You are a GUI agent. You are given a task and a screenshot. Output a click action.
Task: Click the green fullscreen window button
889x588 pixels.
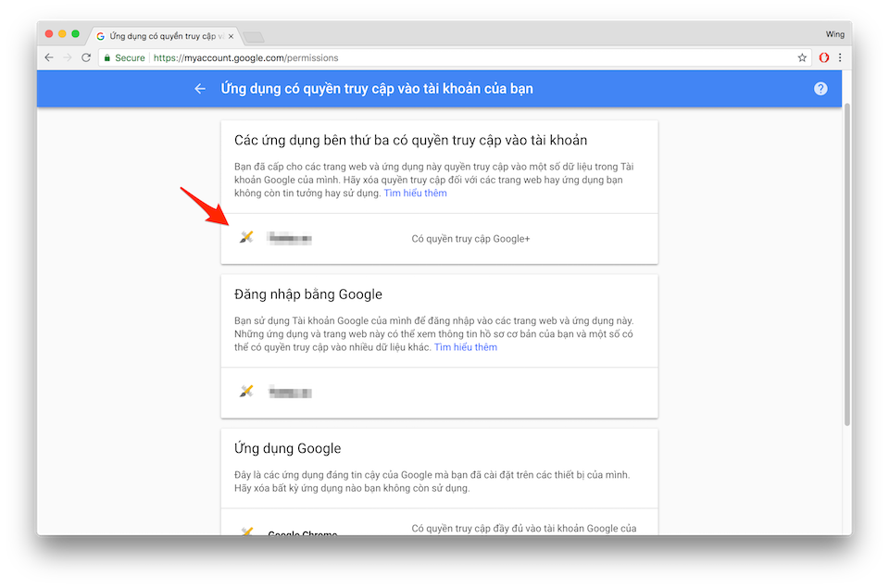[75, 34]
